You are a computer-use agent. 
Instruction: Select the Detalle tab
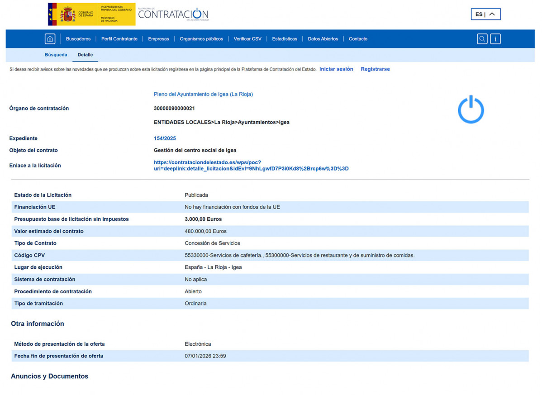(x=85, y=55)
